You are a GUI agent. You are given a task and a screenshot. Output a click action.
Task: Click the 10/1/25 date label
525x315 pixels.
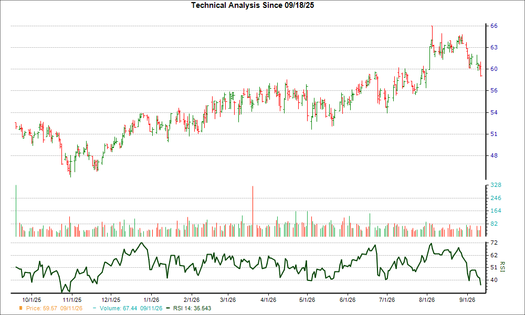pos(31,300)
